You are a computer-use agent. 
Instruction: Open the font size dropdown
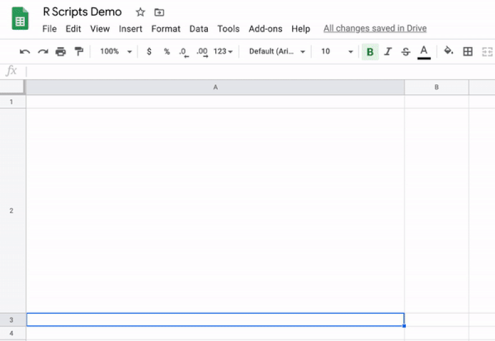point(337,51)
